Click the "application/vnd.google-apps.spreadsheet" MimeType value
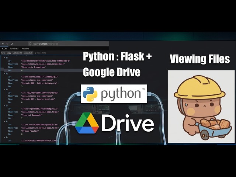The width and height of the screenshot is (236, 177). coord(43,64)
